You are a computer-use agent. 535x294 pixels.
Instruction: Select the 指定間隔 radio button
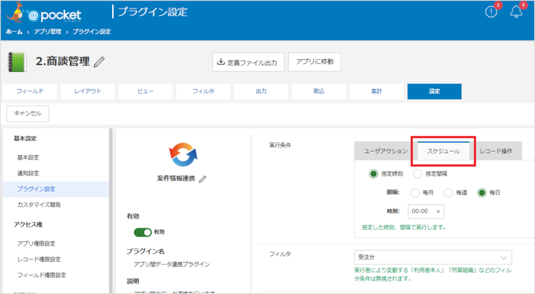(418, 174)
